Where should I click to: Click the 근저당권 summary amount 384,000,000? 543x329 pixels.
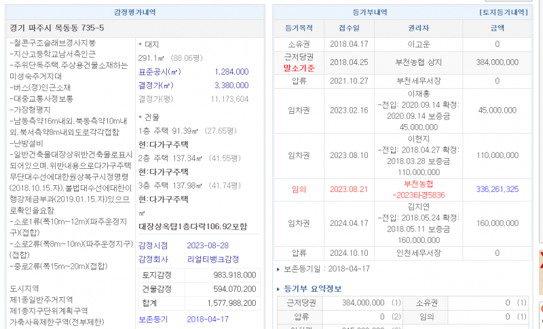363,303
